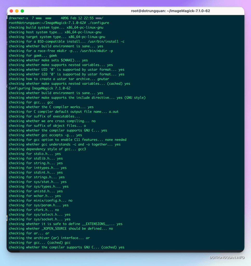251x266 pixels.
Task: Click the yellow minimize window button
Action: 17,11
